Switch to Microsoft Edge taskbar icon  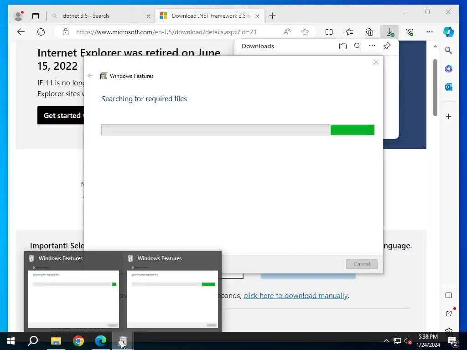click(101, 341)
